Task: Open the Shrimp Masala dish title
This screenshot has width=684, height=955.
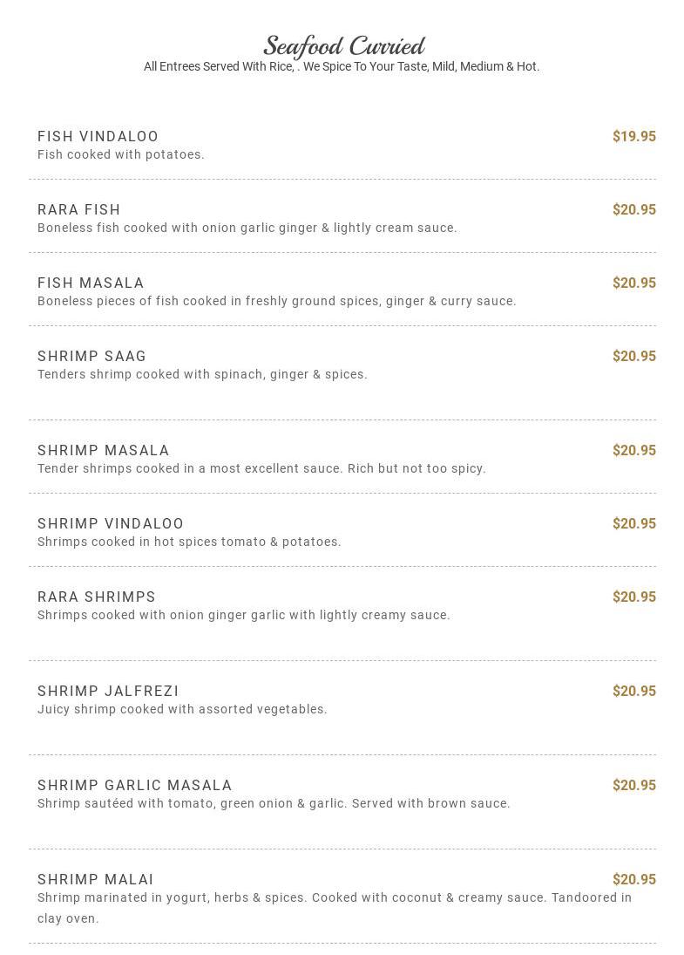Action: tap(104, 451)
